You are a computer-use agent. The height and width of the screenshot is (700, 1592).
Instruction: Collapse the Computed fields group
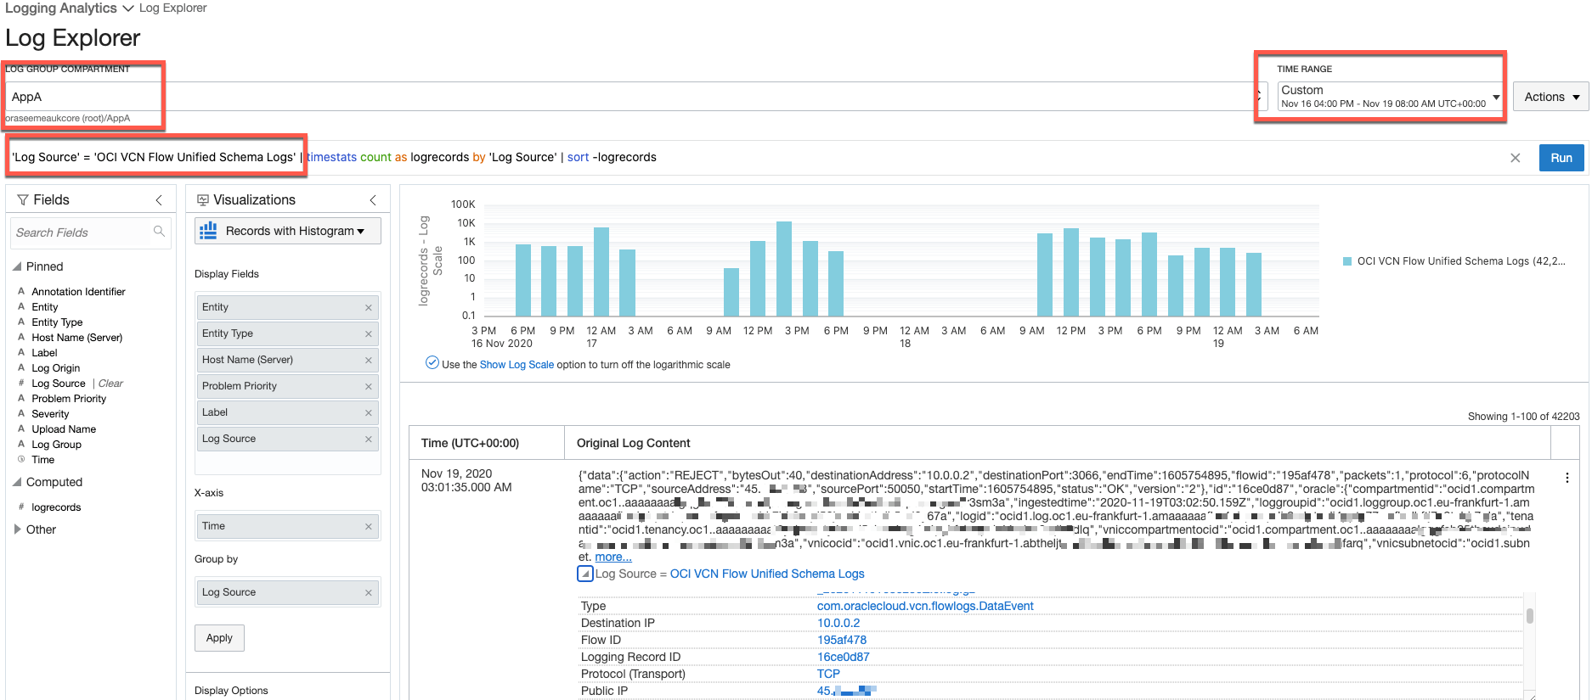coord(17,482)
